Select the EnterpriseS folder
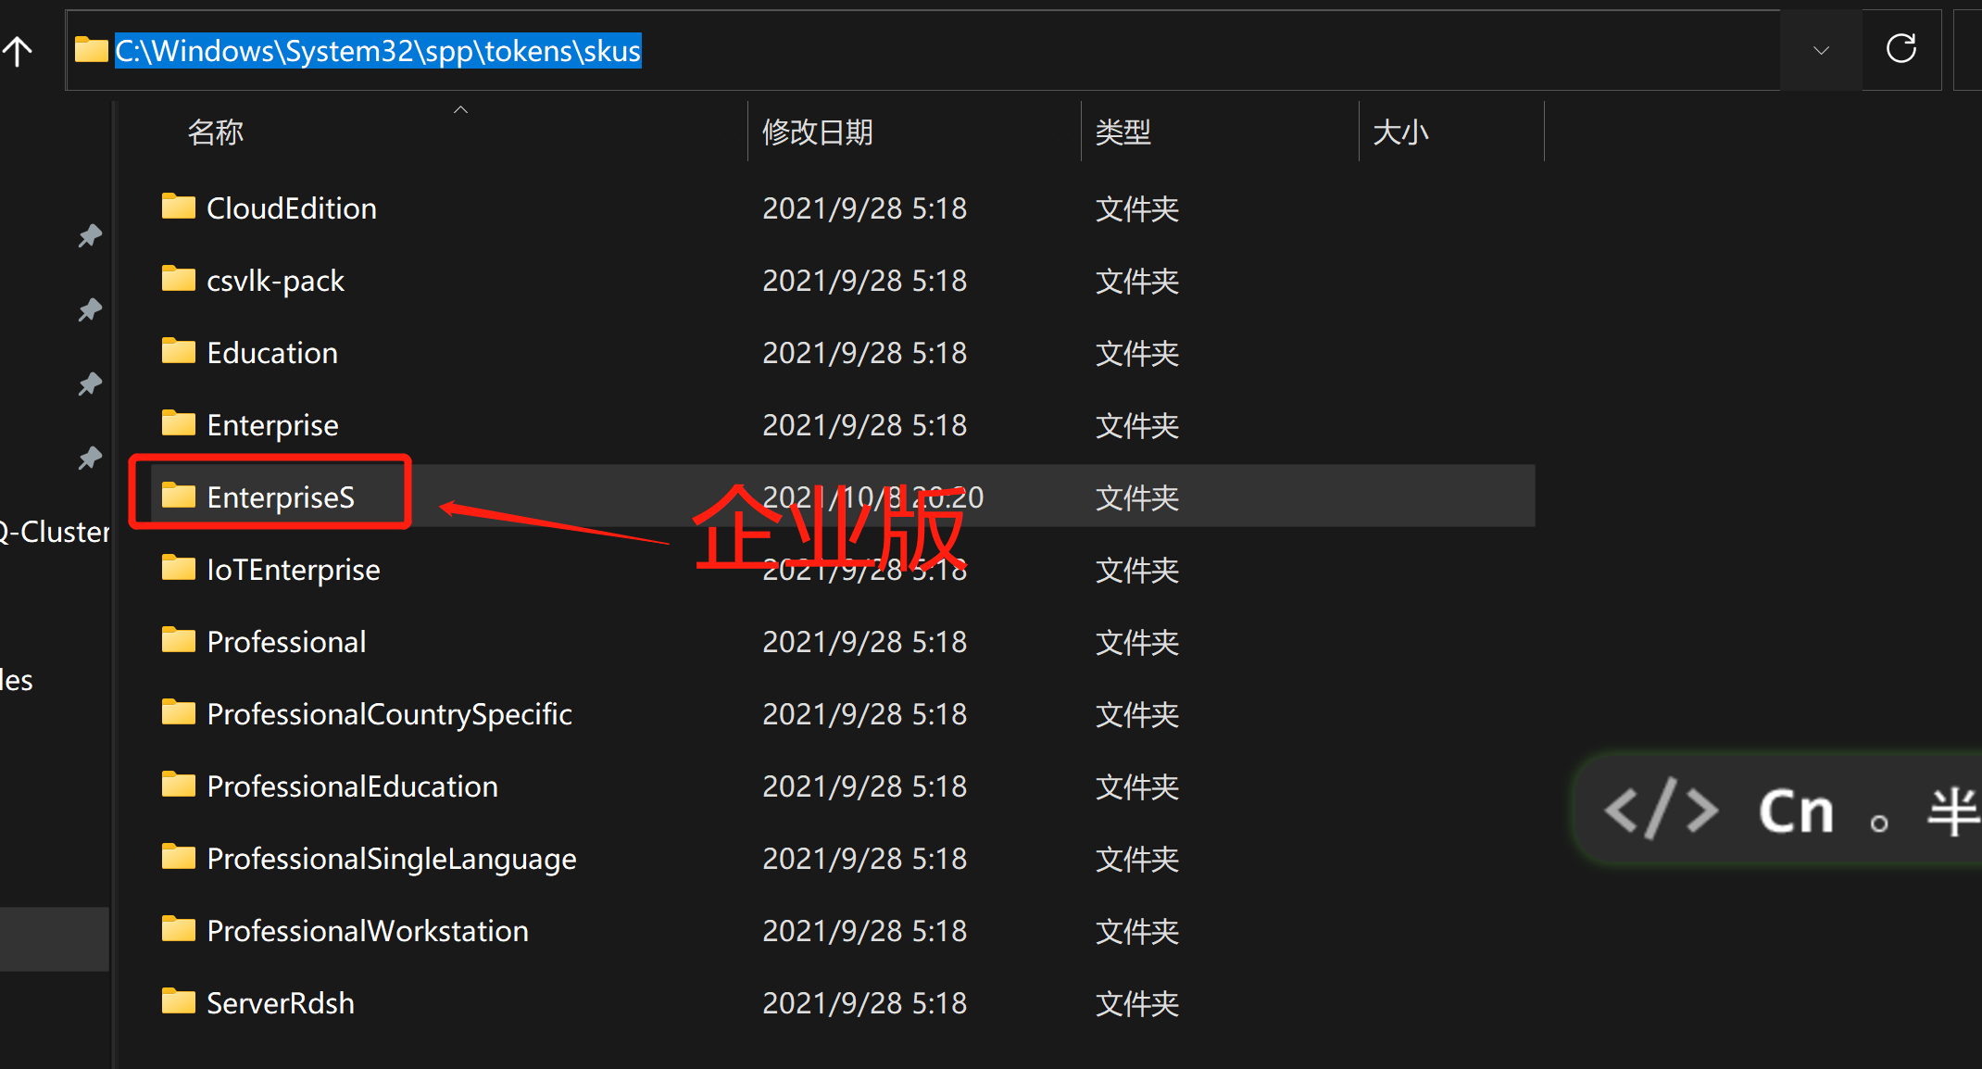The height and width of the screenshot is (1069, 1982). click(x=280, y=497)
